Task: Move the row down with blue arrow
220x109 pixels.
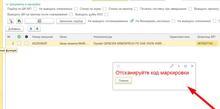Action: [37, 29]
